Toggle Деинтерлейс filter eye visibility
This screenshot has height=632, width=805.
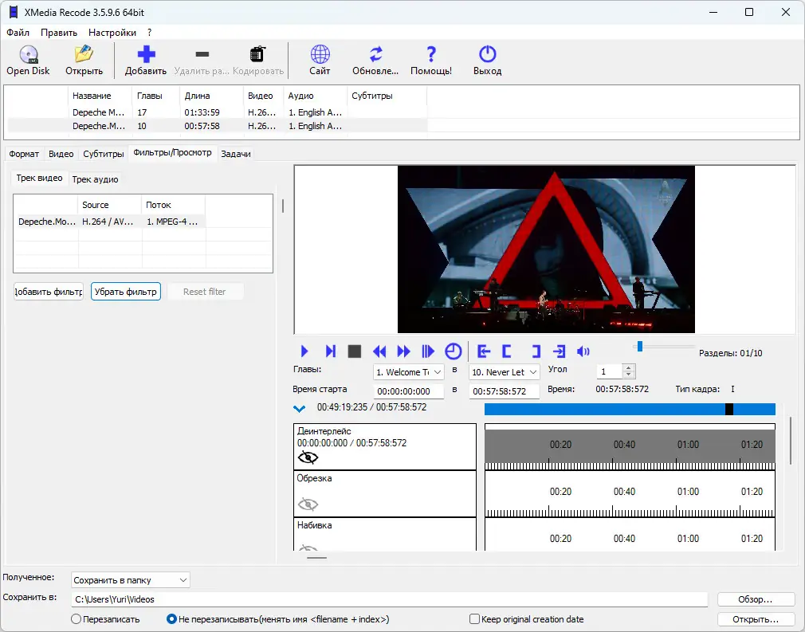[x=308, y=457]
